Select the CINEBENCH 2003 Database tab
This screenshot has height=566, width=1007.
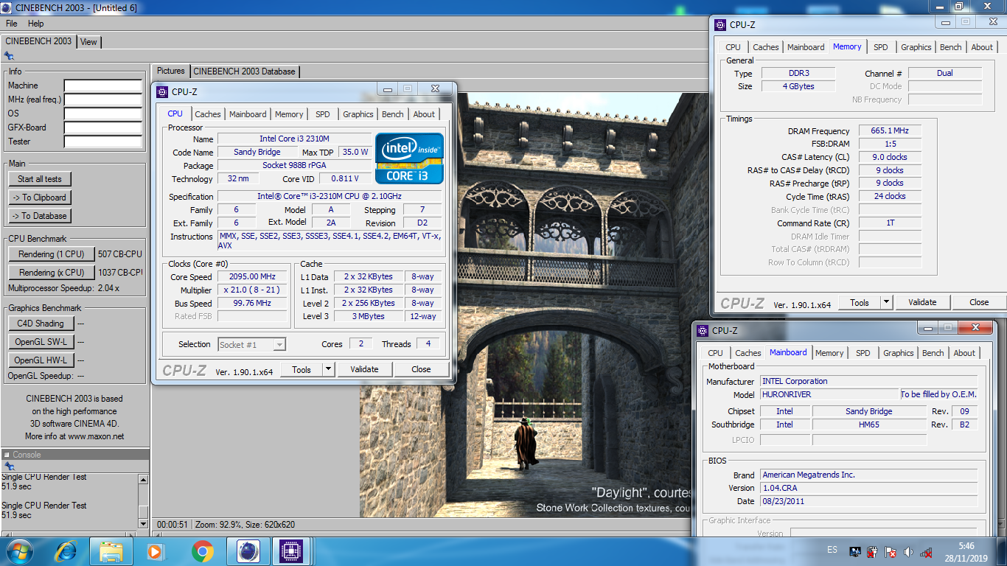coord(245,71)
